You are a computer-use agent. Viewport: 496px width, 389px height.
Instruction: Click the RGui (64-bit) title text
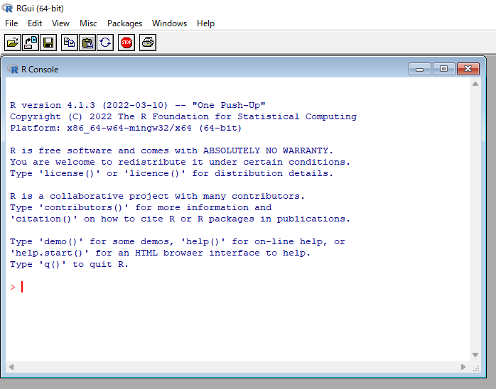41,9
